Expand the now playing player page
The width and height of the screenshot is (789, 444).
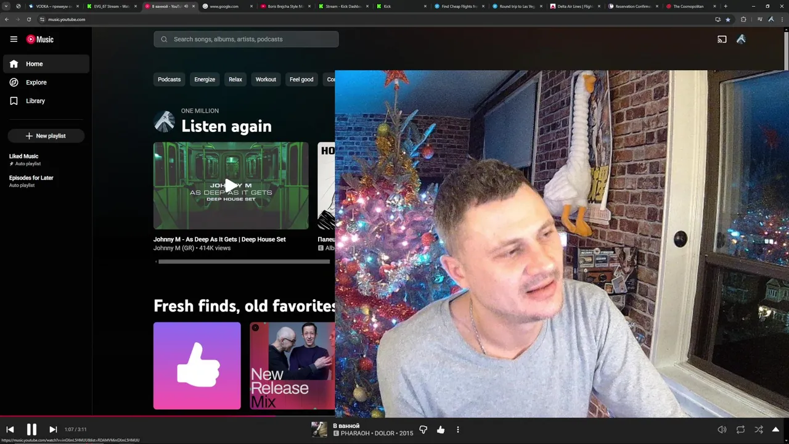776,429
